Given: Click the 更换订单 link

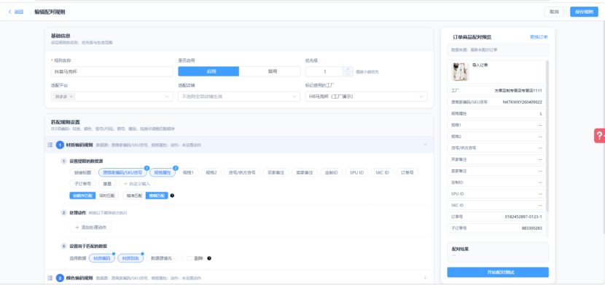Looking at the screenshot, I should pyautogui.click(x=539, y=37).
